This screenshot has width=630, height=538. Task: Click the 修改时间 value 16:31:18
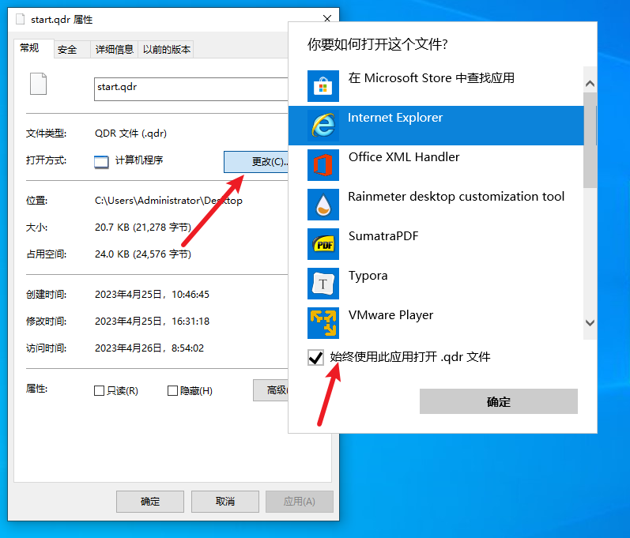click(152, 322)
